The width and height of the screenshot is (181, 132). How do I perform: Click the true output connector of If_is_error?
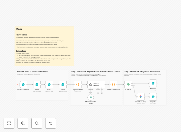tap(132, 83)
